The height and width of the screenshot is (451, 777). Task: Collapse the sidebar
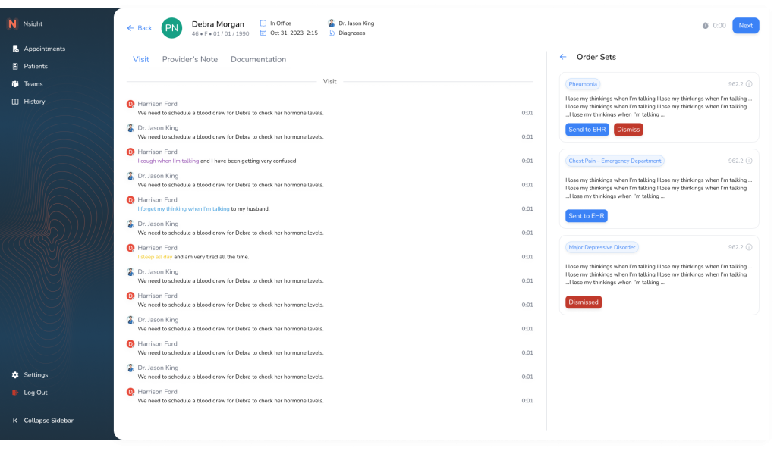48,421
